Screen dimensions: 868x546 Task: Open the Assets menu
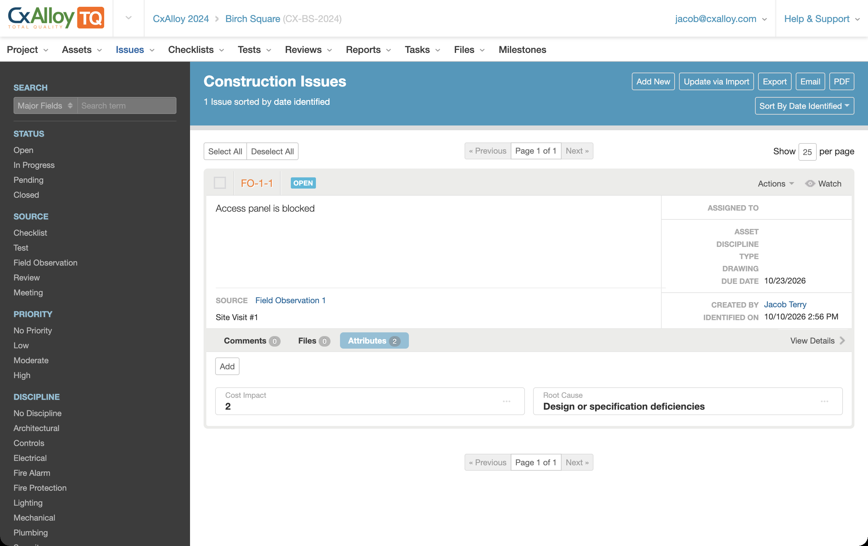82,49
